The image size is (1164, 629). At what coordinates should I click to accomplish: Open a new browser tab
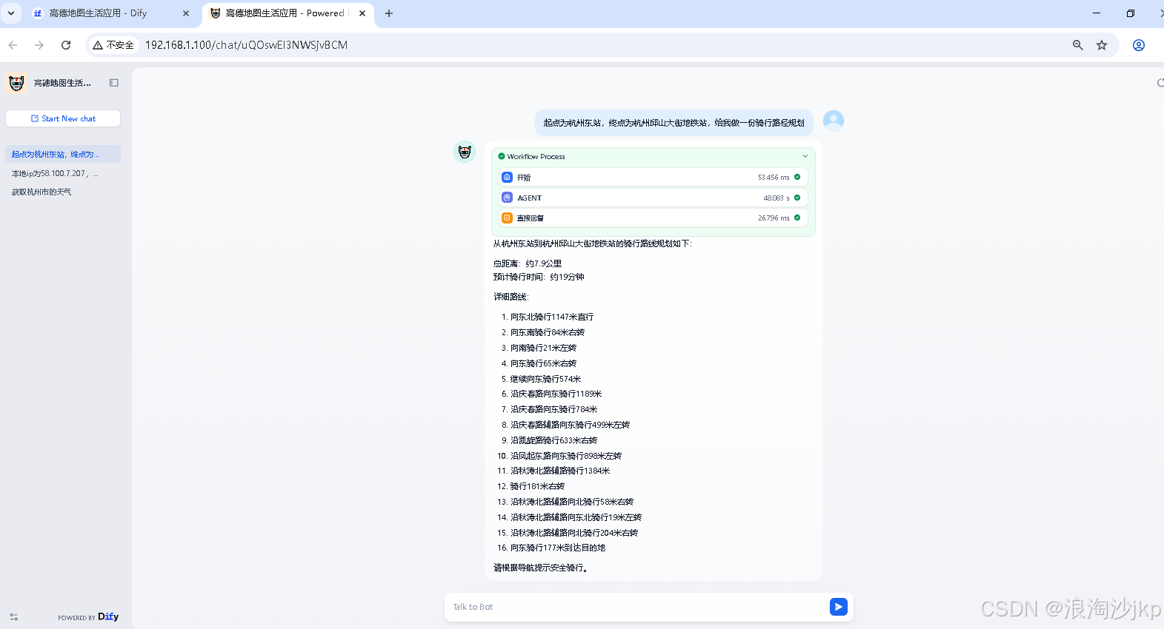(x=389, y=13)
